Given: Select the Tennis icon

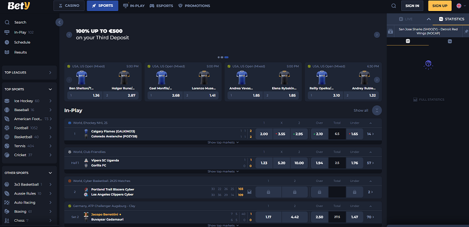Looking at the screenshot, I should [x=7, y=146].
